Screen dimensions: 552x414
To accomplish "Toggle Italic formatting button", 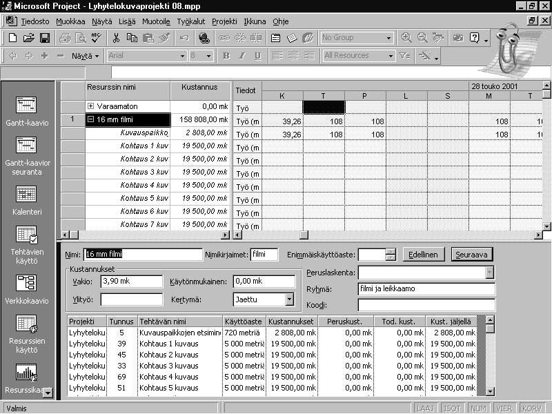I will pos(242,56).
